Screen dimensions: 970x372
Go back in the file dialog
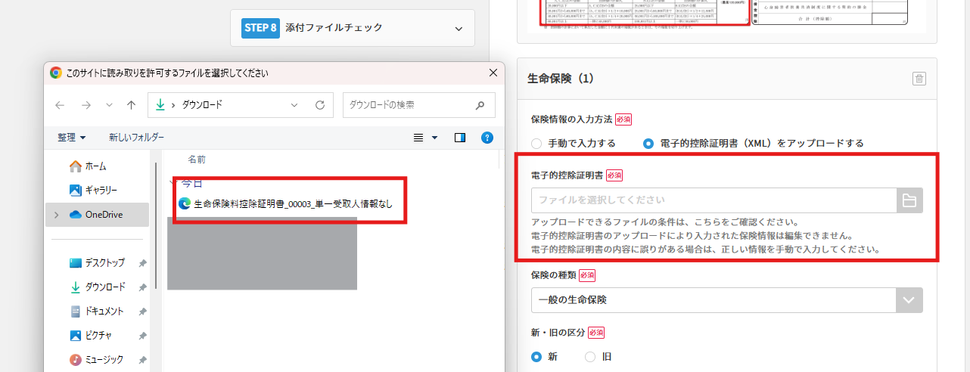[61, 105]
